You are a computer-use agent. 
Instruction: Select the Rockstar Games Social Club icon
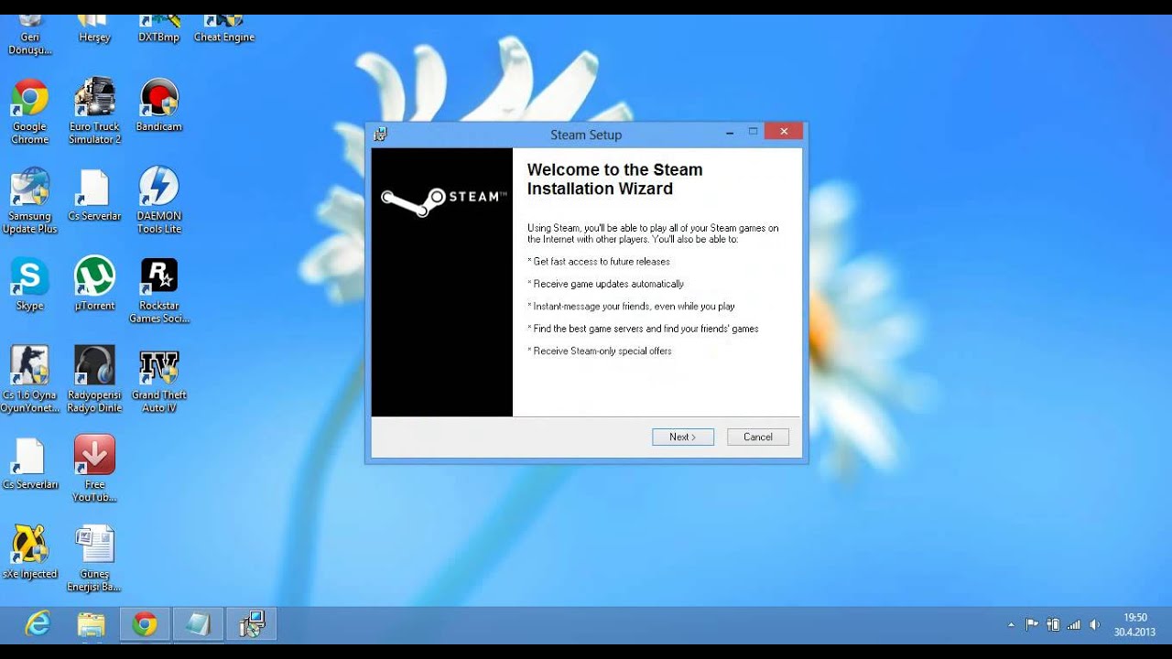pyautogui.click(x=159, y=291)
